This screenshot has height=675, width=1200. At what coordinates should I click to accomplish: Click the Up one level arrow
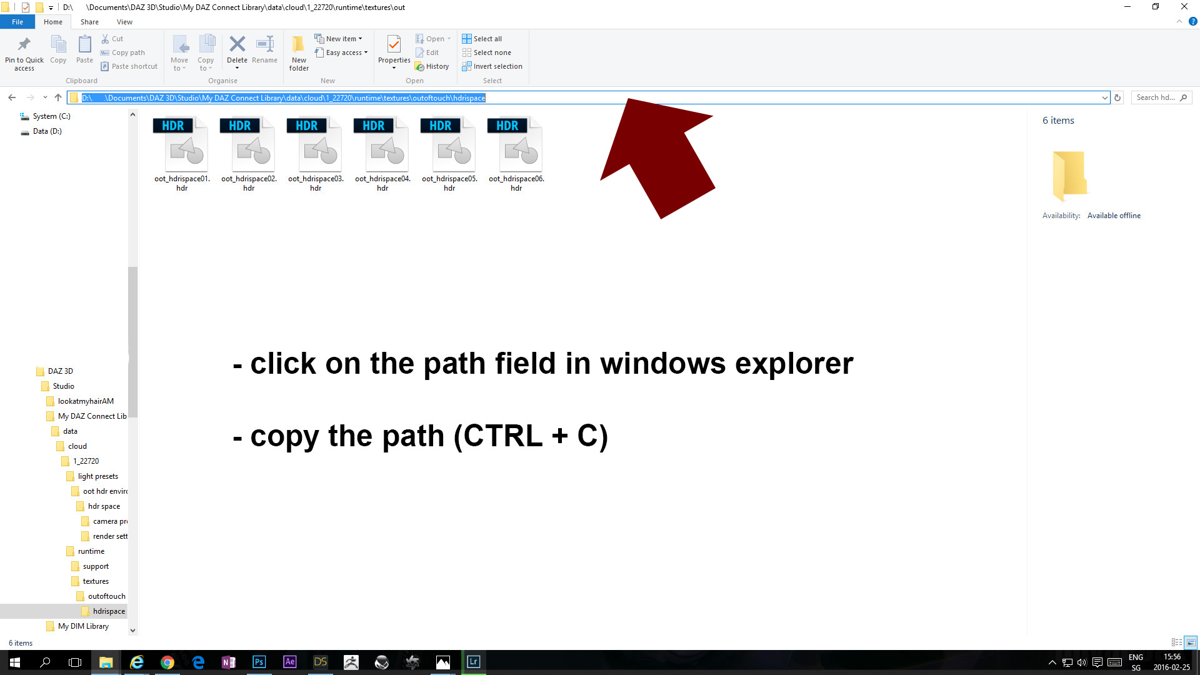(x=58, y=97)
